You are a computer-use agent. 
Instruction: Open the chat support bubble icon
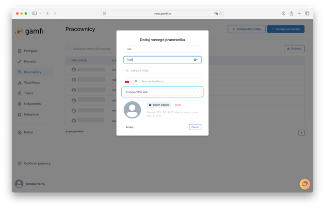click(x=304, y=184)
